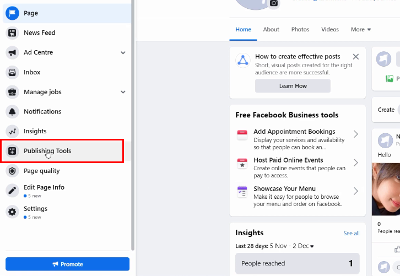
Task: Click the Like thumbs-up icon on post
Action: (x=397, y=249)
